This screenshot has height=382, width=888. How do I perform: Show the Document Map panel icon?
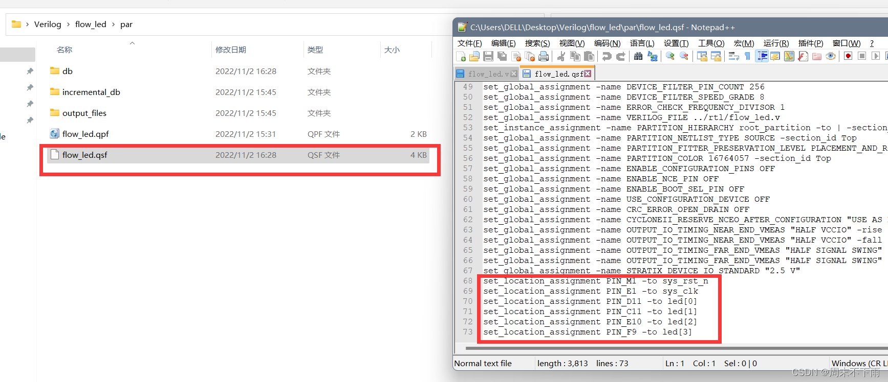789,56
